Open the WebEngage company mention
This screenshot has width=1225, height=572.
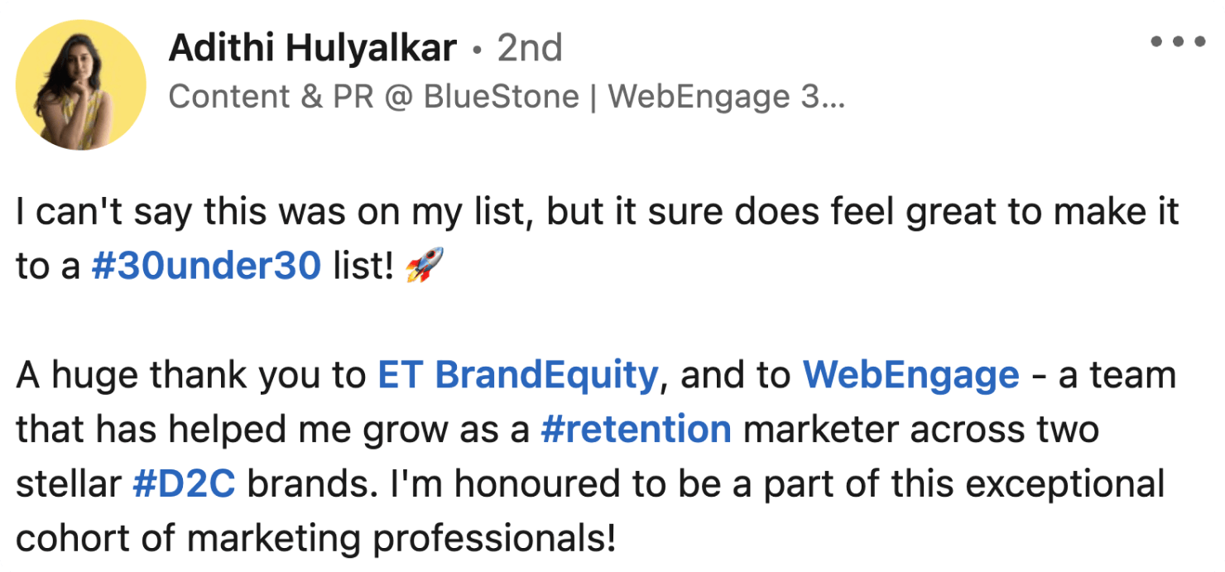(x=910, y=376)
